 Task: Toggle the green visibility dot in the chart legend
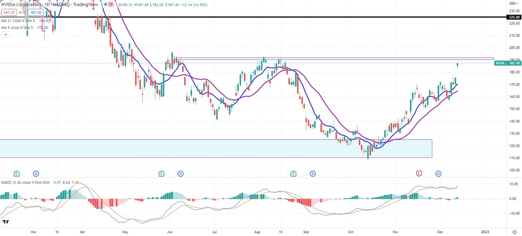106,4
